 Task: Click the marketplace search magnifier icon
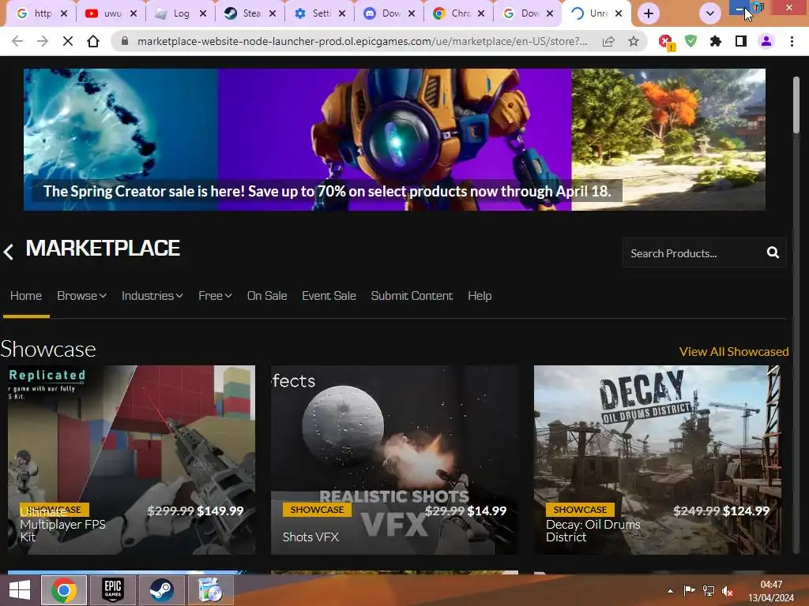[773, 252]
